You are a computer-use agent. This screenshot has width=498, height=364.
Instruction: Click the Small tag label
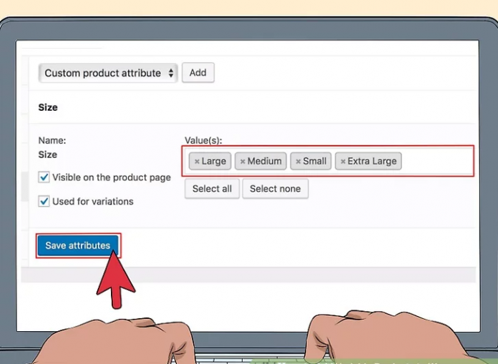[315, 161]
